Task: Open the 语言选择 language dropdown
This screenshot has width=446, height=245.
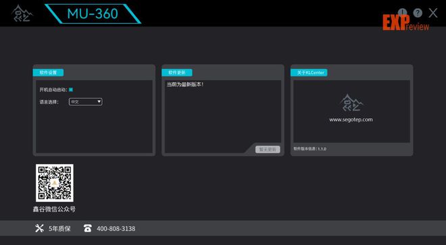Action: [85, 102]
